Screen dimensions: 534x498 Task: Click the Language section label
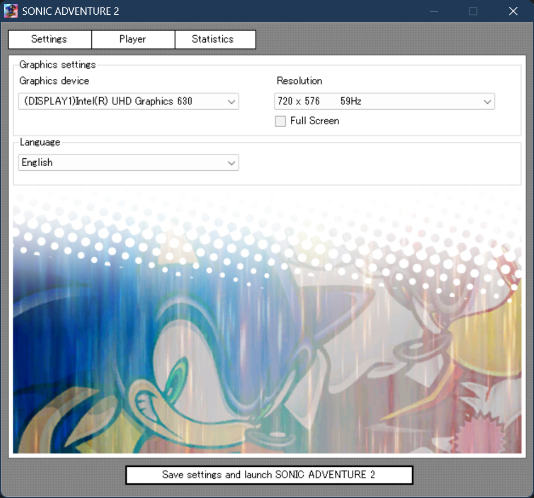40,142
